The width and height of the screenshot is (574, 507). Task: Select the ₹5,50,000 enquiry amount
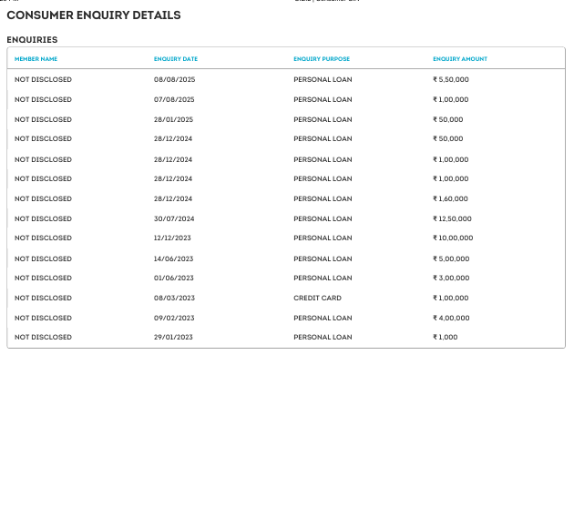450,80
